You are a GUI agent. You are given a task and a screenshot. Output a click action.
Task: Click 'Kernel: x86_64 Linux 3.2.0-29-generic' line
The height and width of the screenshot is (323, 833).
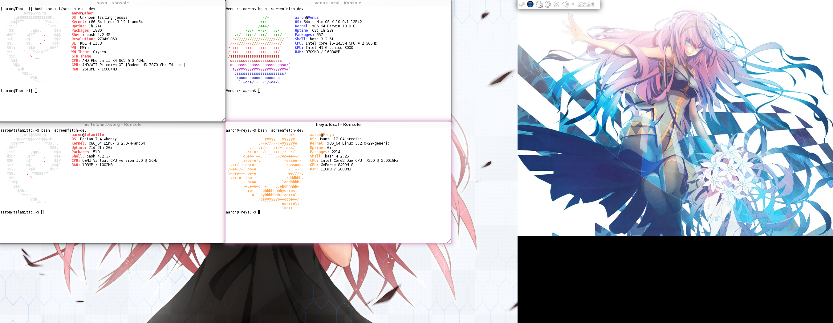tap(350, 143)
